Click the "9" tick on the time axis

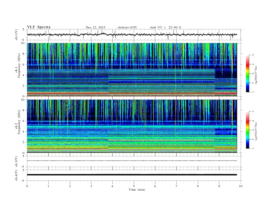(219, 186)
